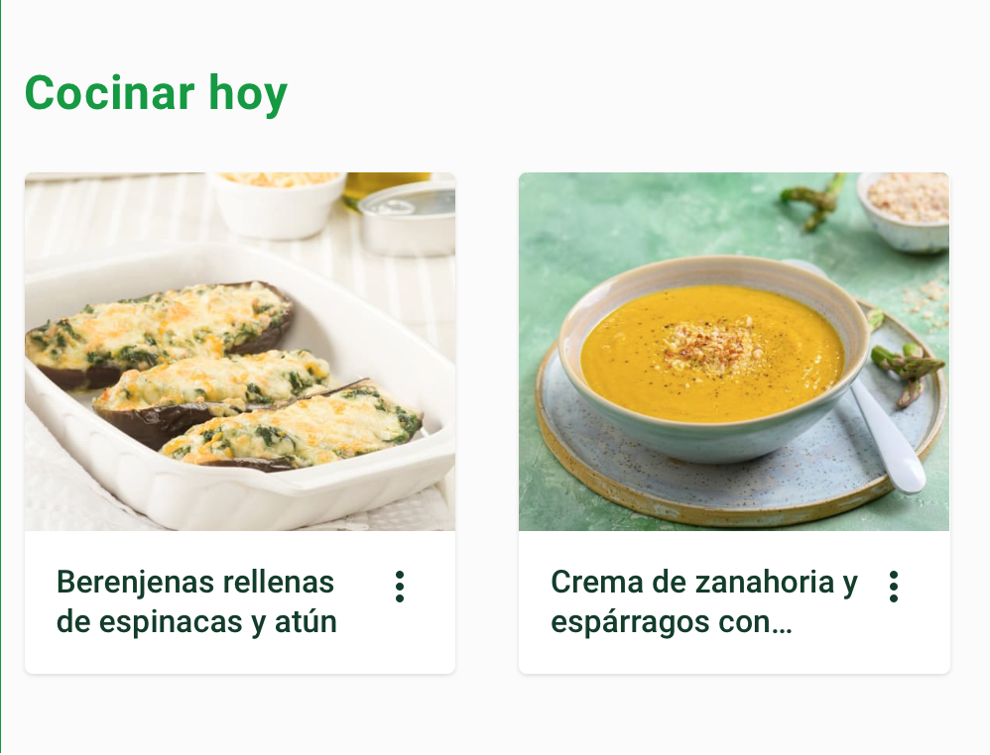Open three-dot menu for Berenjenas rellenas recipe
This screenshot has height=755, width=990.
pos(399,587)
